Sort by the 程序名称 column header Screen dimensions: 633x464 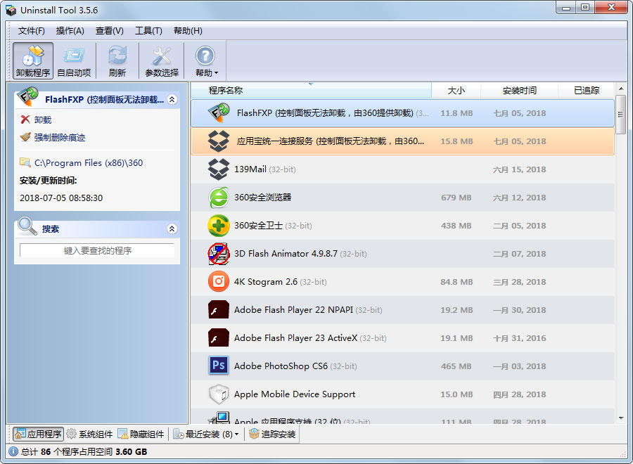click(311, 91)
